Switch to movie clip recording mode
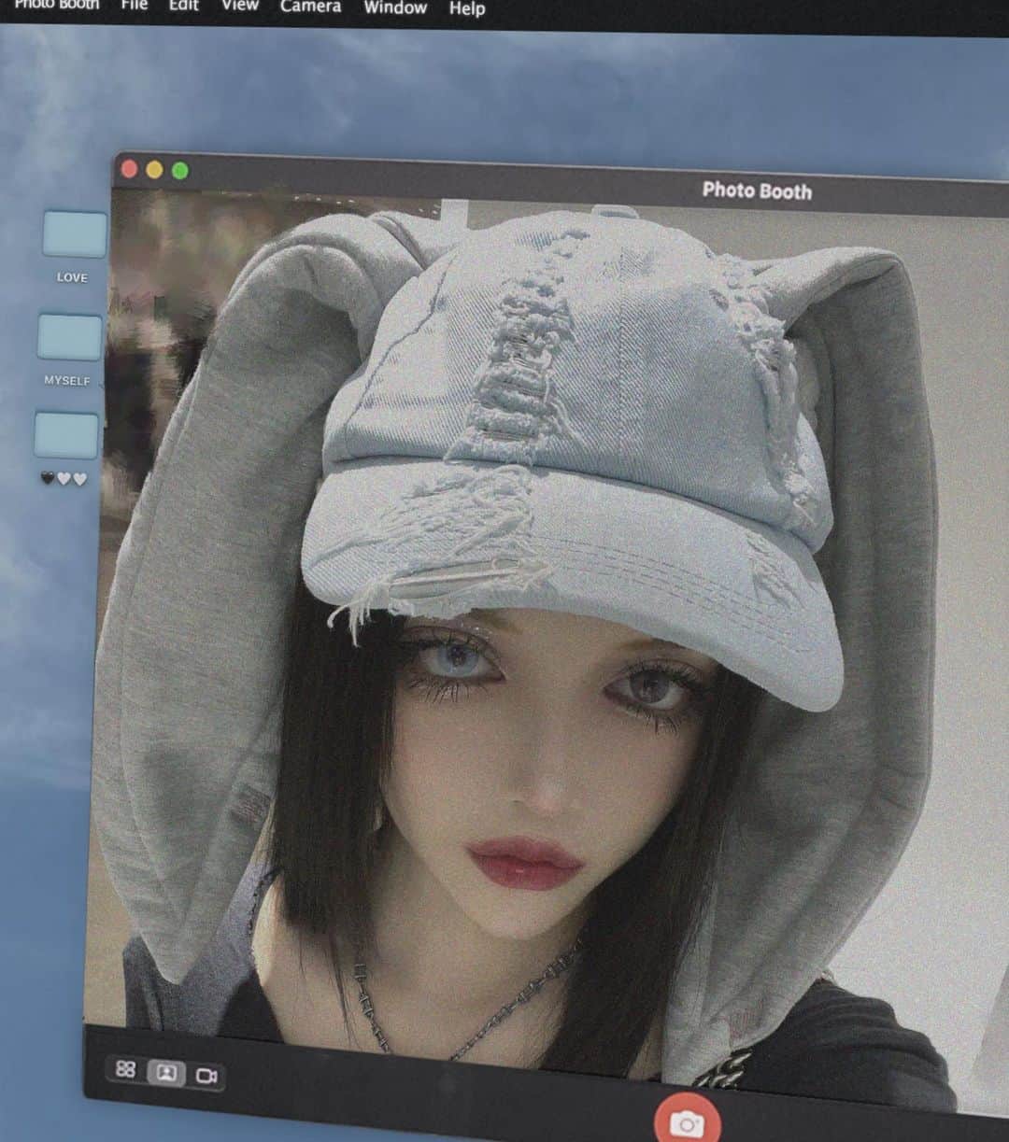Screen dimensions: 1009x1142 click(x=206, y=1076)
